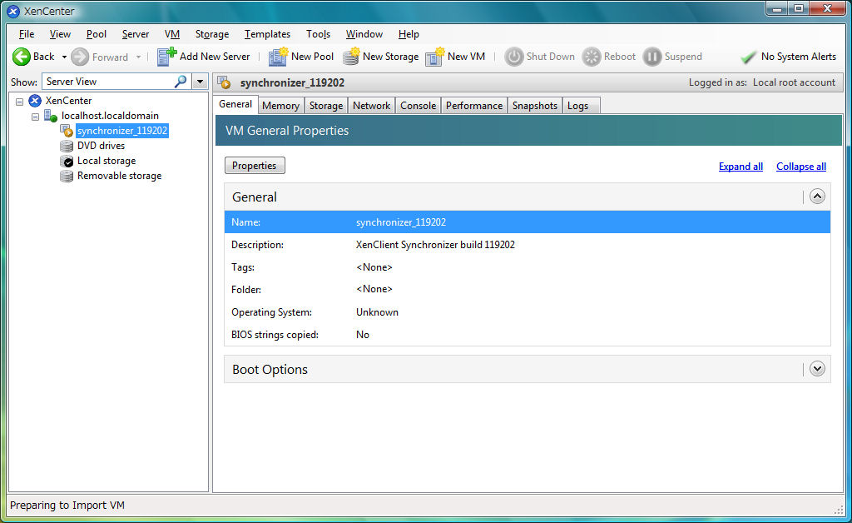Click the green Back arrow icon
Image resolution: width=852 pixels, height=523 pixels.
coord(21,57)
